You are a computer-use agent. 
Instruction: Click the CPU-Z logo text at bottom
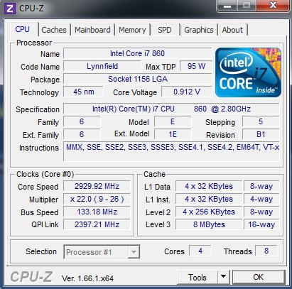pyautogui.click(x=31, y=276)
